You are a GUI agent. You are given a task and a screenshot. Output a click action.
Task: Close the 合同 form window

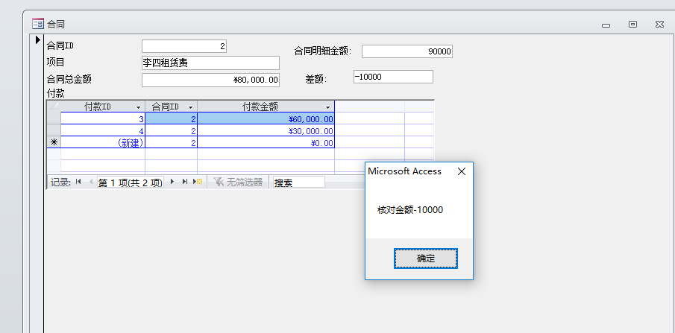pyautogui.click(x=659, y=25)
